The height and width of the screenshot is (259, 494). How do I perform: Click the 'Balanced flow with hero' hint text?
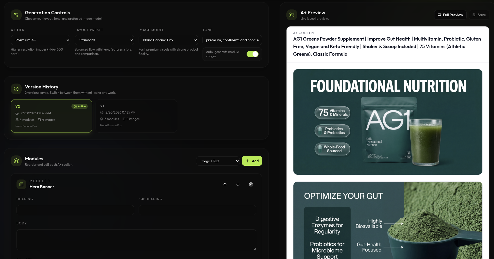click(x=103, y=52)
